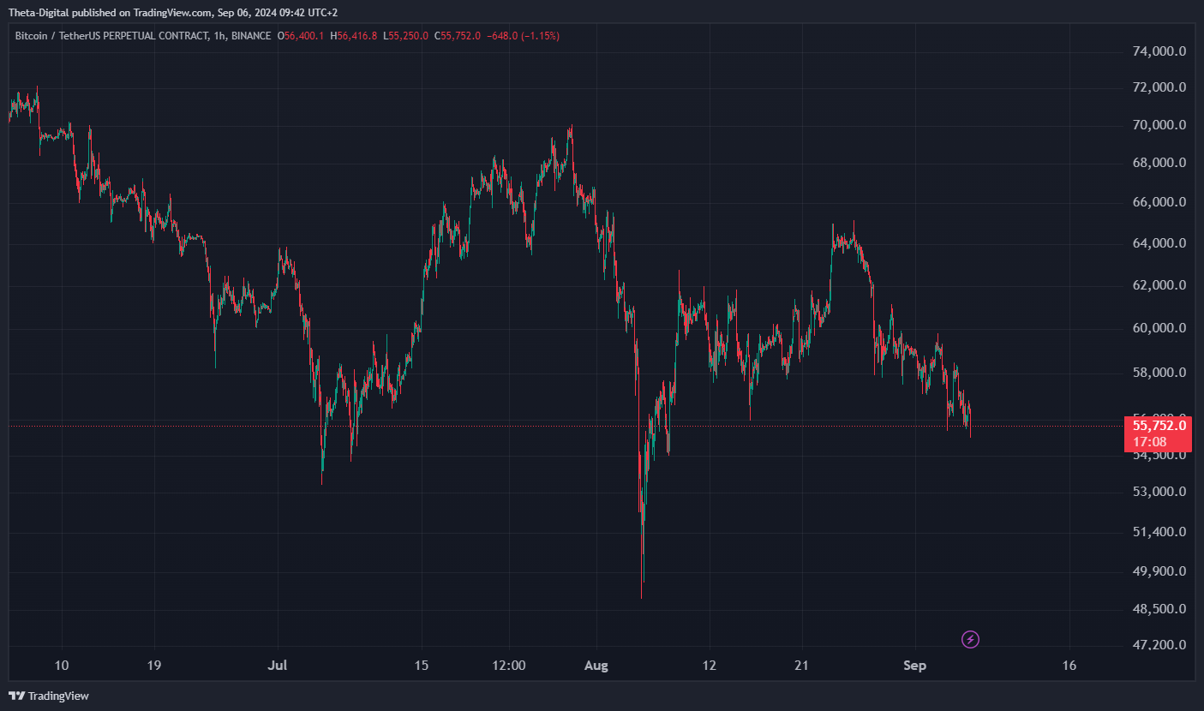Click the change value −648.0 (−1.15%)
The image size is (1204, 711).
[x=523, y=36]
